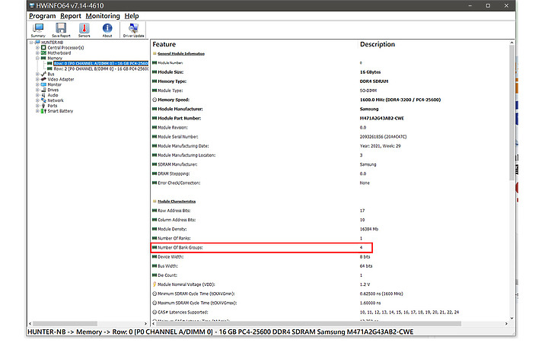Click the memory icon beside Row: 0
The width and height of the screenshot is (548, 343).
(49, 64)
